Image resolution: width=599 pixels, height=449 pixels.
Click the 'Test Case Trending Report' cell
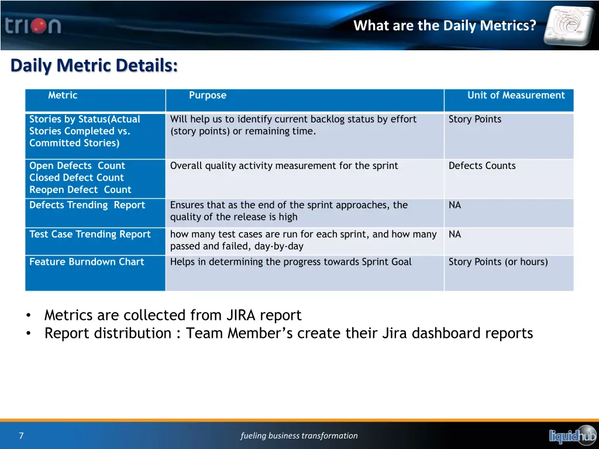point(90,234)
